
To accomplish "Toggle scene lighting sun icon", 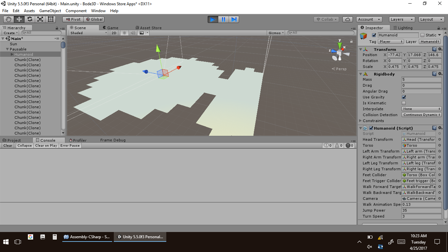I will 124,33.
